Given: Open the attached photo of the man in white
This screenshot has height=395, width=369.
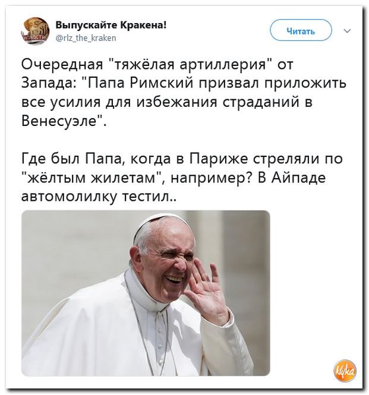Looking at the screenshot, I should pos(146,293).
